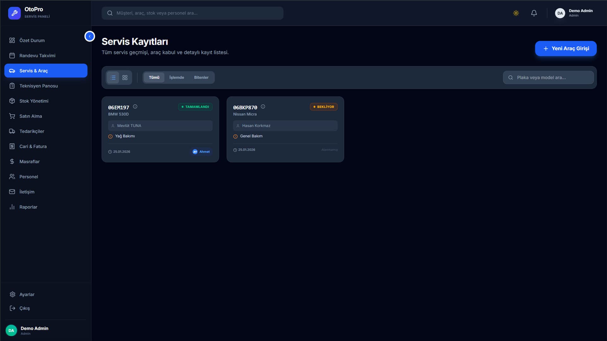Go to Teknisyen Panosu page
The image size is (607, 341).
[39, 86]
